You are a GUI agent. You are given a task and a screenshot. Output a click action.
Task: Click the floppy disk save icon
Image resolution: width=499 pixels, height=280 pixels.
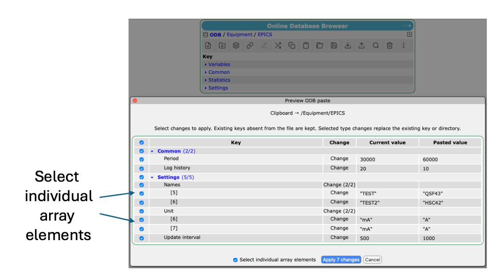coord(334,45)
